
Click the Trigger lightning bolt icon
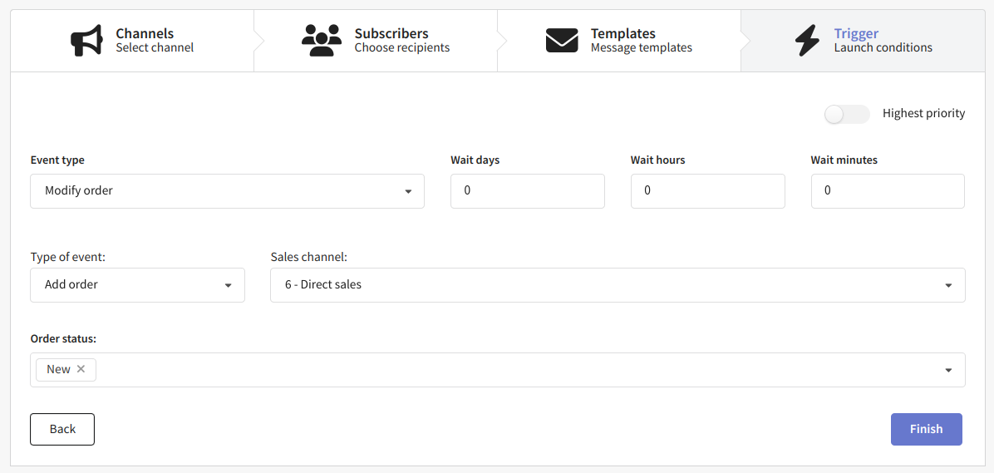tap(807, 41)
